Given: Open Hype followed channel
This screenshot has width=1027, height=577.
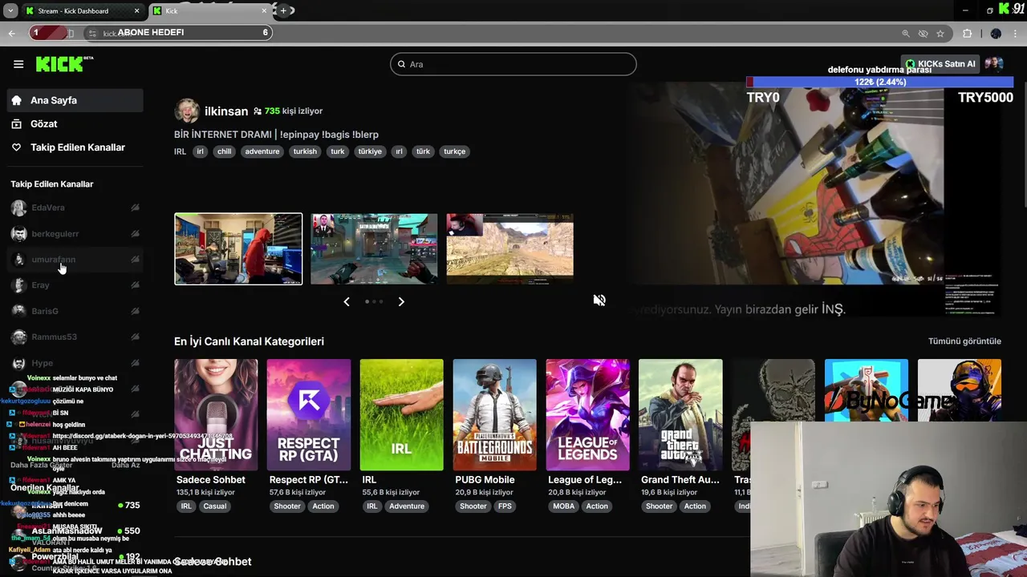Looking at the screenshot, I should (75, 363).
